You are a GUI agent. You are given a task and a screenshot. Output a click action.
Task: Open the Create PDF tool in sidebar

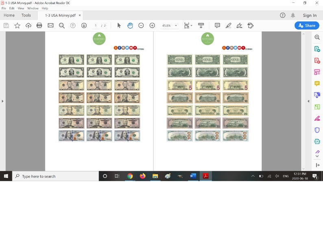pos(317,61)
